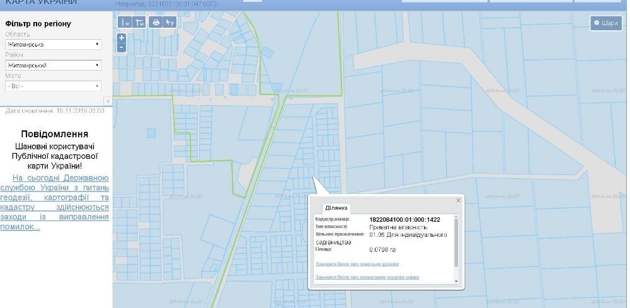This screenshot has height=308, width=630.
Task: Select the Ділянка tab in popup
Action: [x=336, y=208]
